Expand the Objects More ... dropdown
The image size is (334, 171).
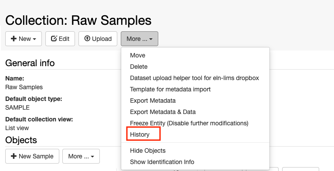[81, 156]
